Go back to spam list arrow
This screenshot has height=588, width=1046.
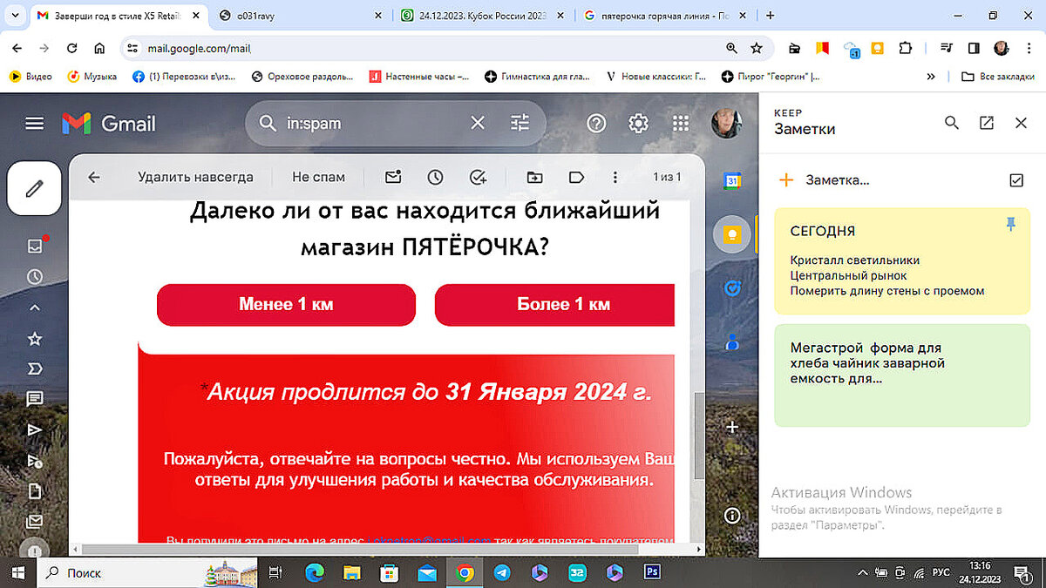[x=94, y=177]
